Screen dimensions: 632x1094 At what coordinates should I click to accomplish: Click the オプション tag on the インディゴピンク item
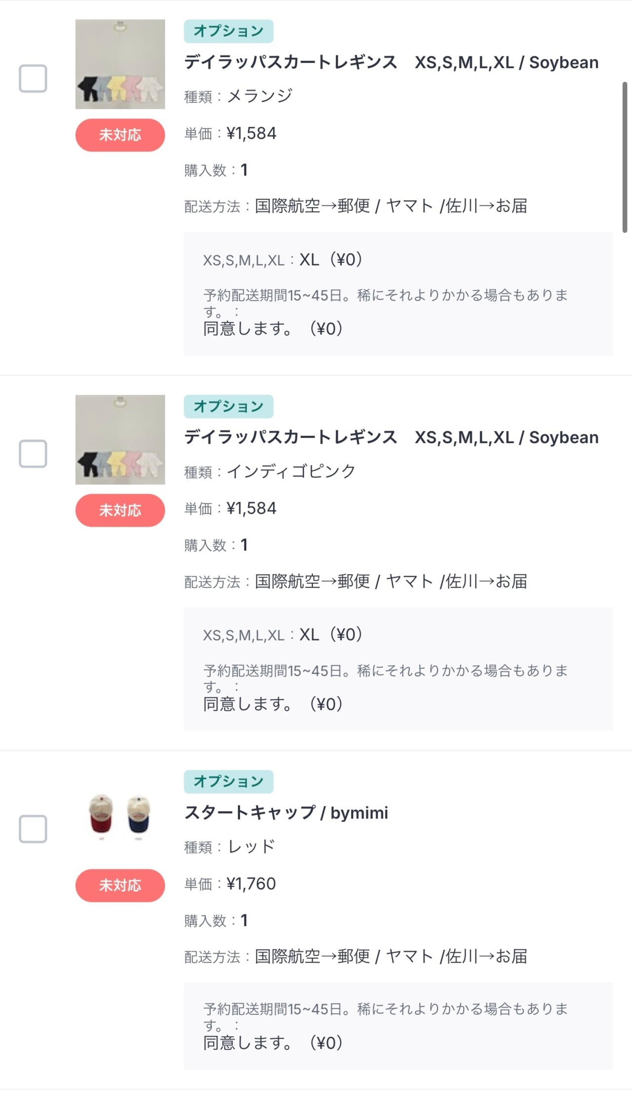tap(228, 406)
